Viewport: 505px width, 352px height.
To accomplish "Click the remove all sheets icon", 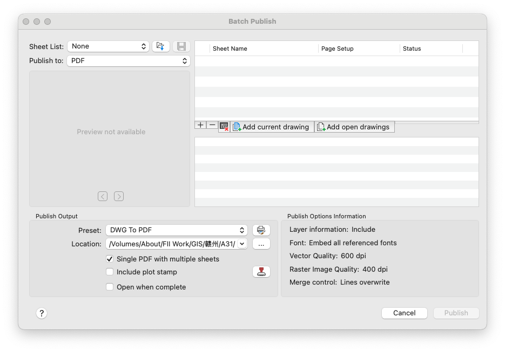I will tap(224, 127).
